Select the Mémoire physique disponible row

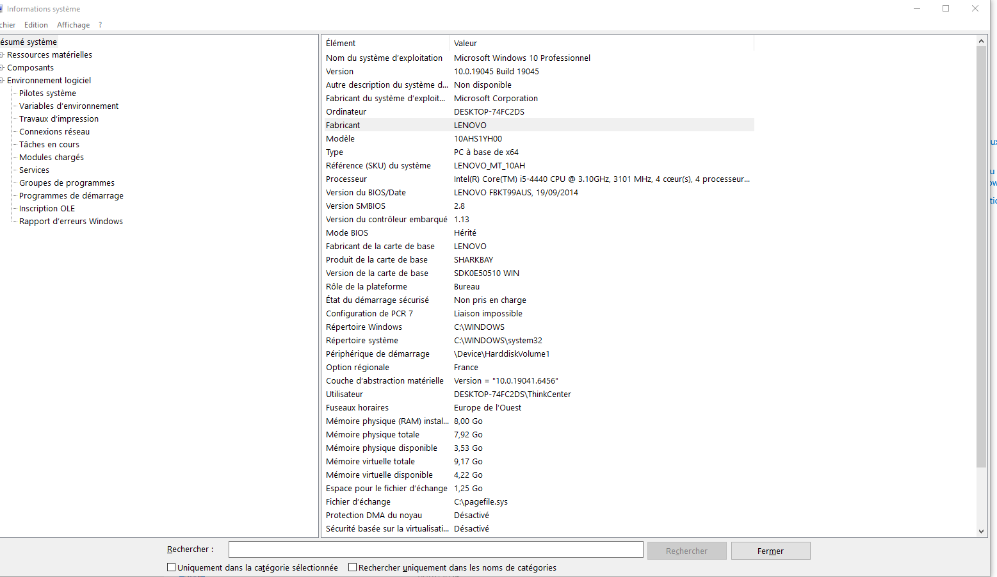point(538,448)
